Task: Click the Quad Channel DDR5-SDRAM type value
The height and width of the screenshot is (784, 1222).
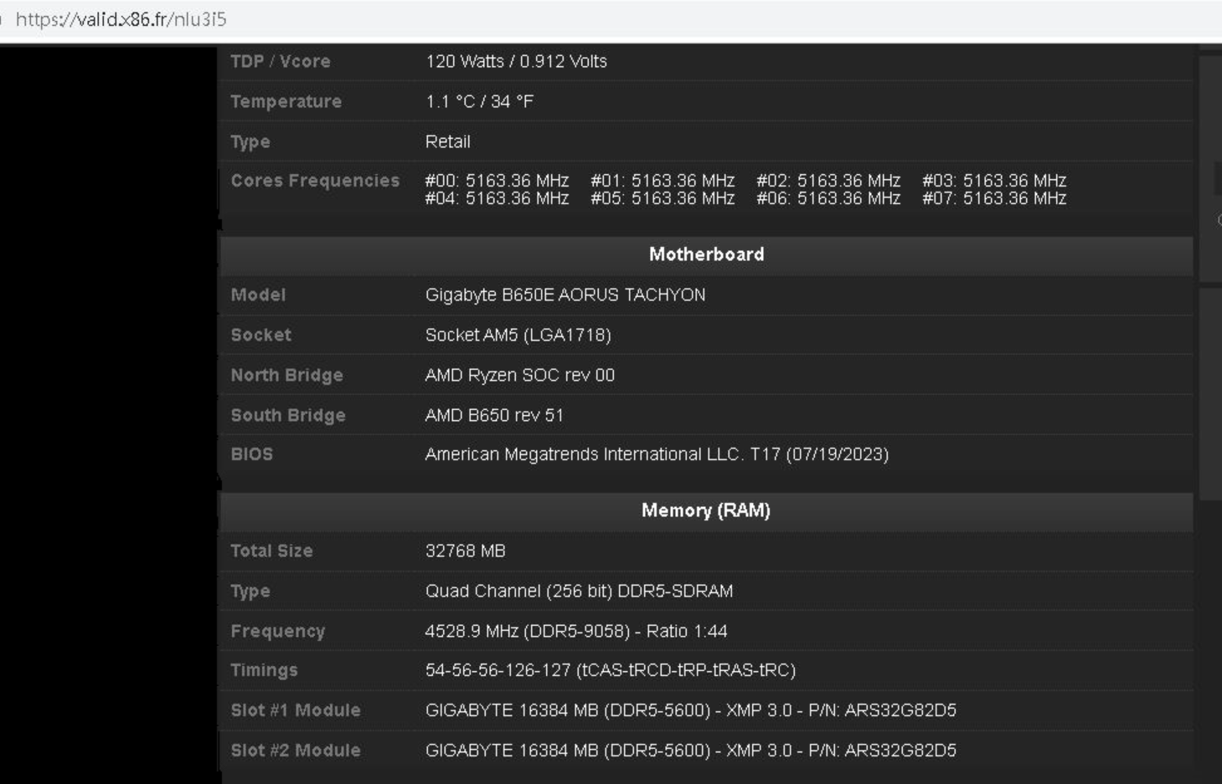Action: pyautogui.click(x=578, y=591)
